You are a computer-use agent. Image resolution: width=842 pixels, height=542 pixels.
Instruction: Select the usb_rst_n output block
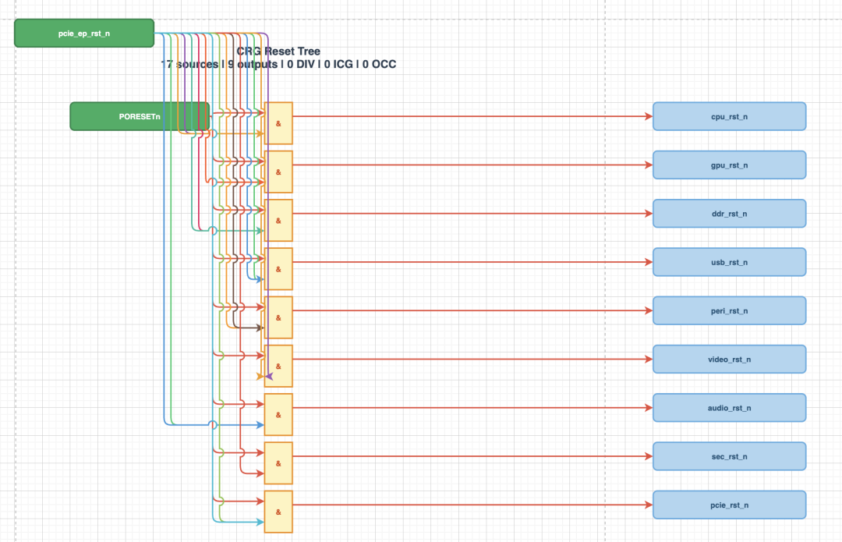(x=729, y=262)
